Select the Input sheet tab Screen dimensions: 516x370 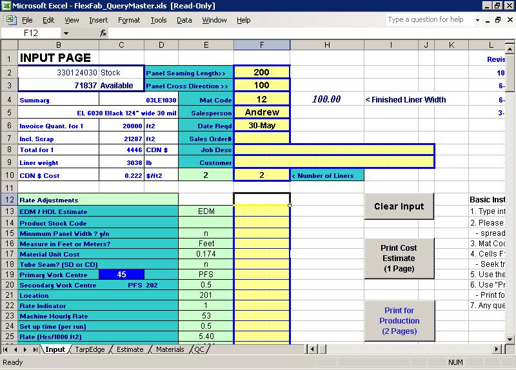point(55,349)
